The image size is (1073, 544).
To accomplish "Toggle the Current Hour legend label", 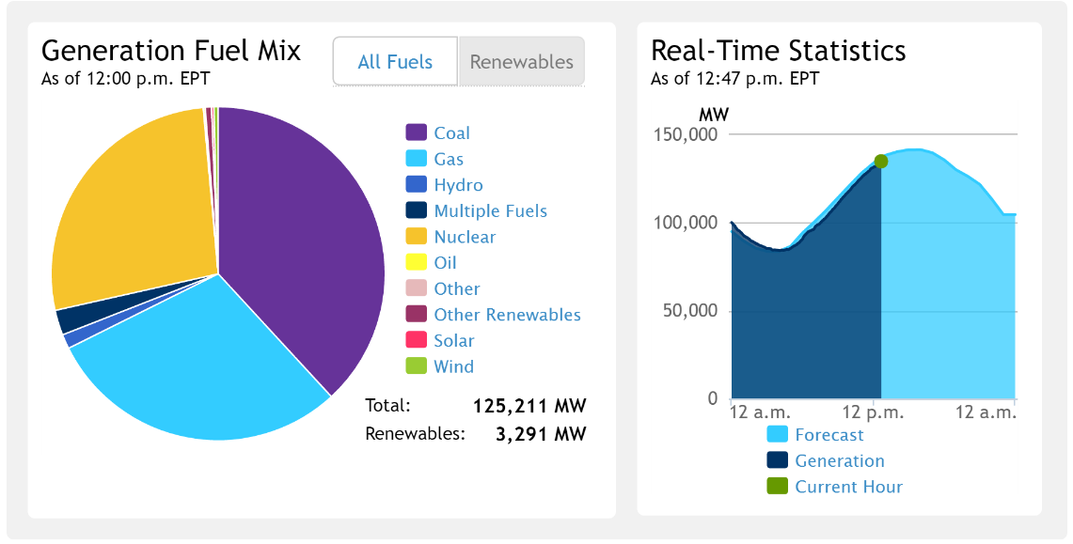I will [848, 487].
